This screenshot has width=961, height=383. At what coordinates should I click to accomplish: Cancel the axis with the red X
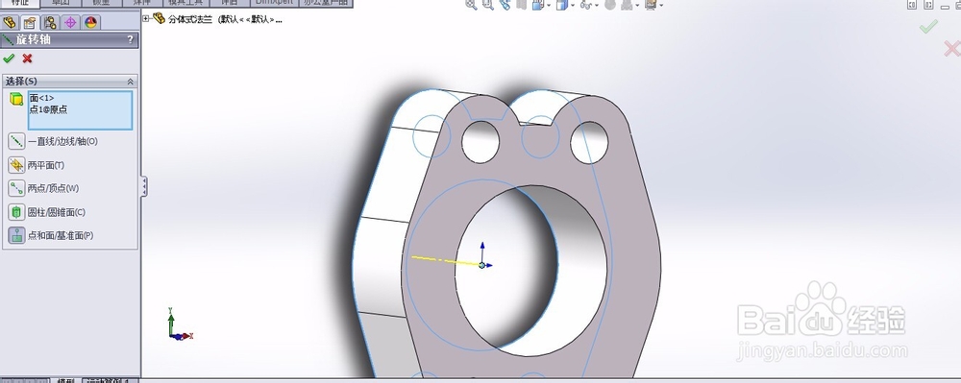tap(27, 59)
